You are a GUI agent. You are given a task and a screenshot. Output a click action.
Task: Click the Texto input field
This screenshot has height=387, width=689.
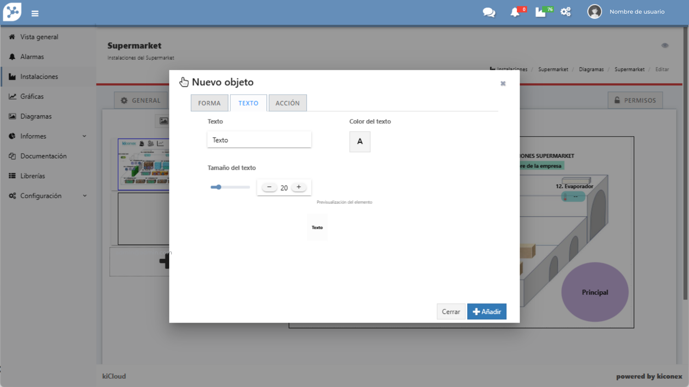[x=259, y=140]
